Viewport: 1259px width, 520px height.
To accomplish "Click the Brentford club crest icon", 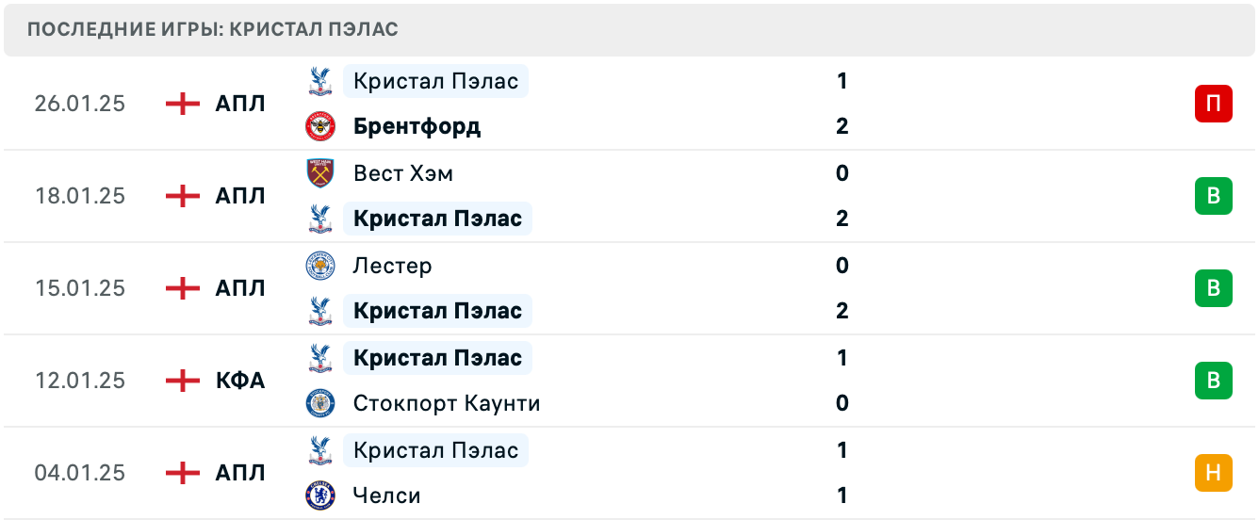I will (320, 126).
